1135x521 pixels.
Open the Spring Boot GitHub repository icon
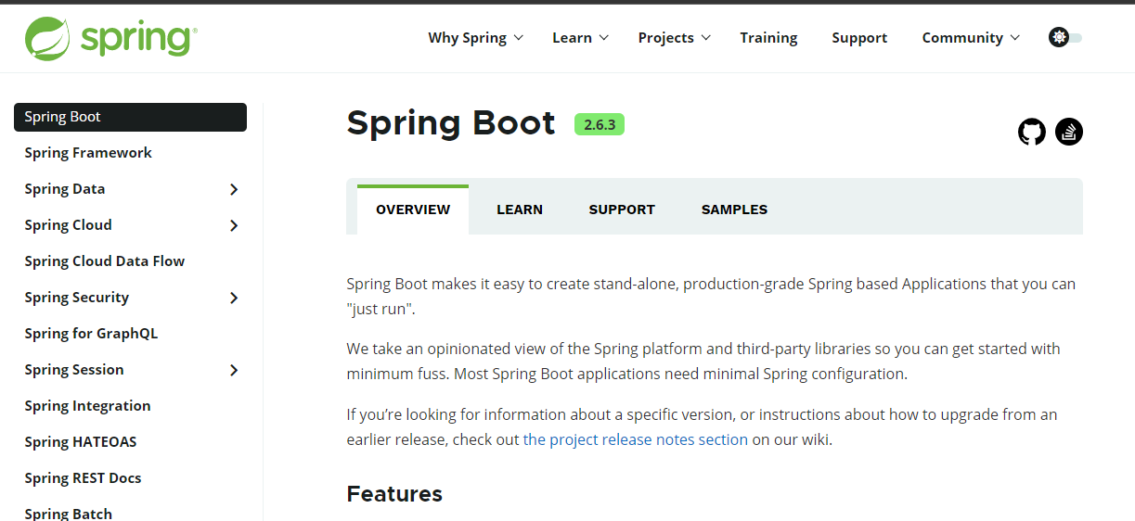click(1032, 132)
